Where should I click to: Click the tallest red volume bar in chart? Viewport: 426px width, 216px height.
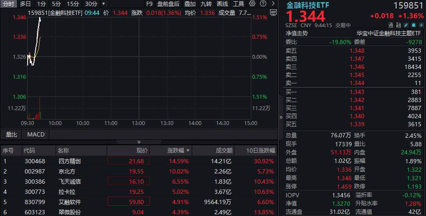[40, 108]
